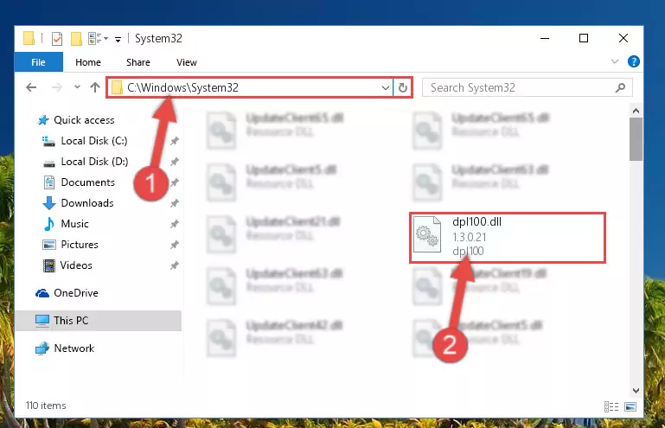This screenshot has height=428, width=665.
Task: Expand the ribbon with the chevron
Action: point(615,62)
